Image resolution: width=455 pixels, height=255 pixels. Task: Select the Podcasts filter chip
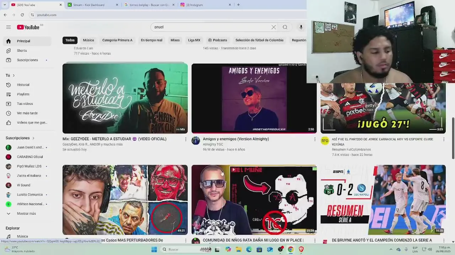click(x=218, y=40)
